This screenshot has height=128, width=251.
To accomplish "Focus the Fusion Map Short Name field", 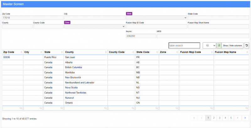I will tap(218, 27).
